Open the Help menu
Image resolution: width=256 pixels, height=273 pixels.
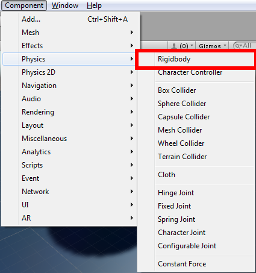pyautogui.click(x=94, y=5)
